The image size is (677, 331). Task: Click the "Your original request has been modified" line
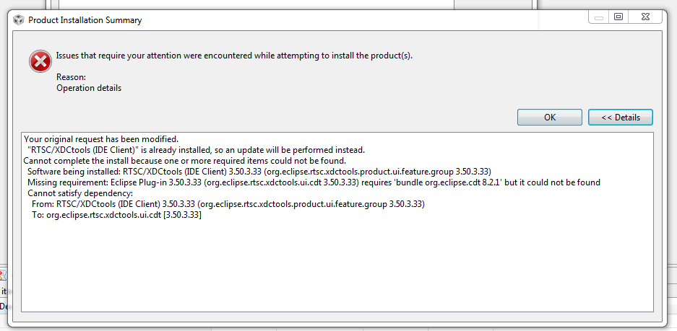(x=100, y=138)
